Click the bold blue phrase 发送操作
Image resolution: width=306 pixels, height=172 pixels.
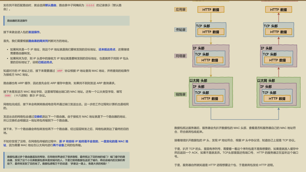pyautogui.click(x=34, y=32)
